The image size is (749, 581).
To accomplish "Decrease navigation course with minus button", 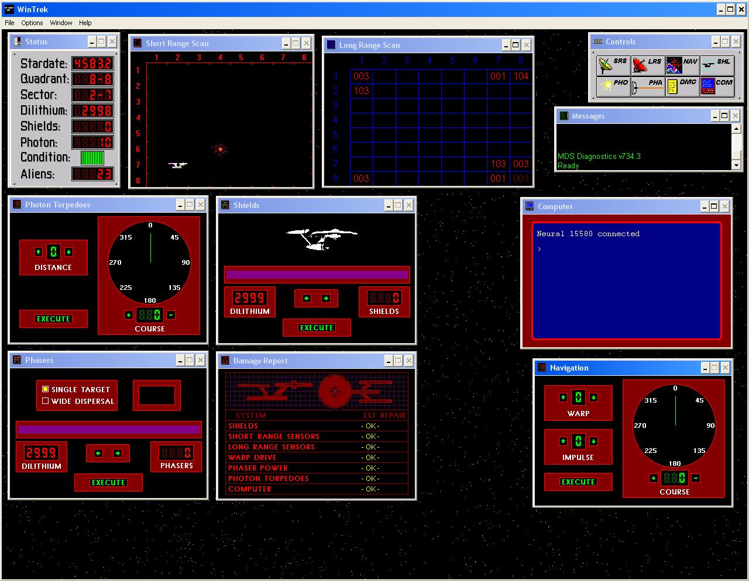I will (x=696, y=478).
